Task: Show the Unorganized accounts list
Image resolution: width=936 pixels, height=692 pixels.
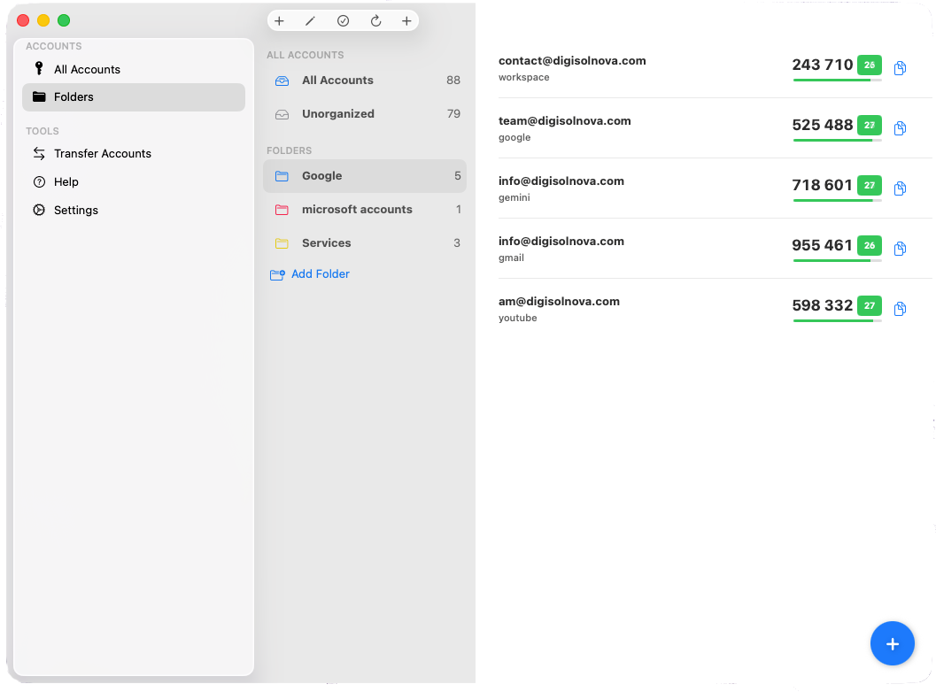Action: (337, 114)
